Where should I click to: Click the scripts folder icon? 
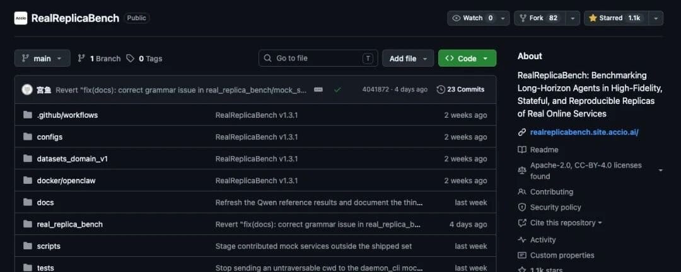(28, 246)
